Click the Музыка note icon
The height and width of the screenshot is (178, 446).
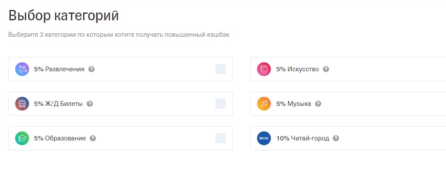tap(264, 104)
